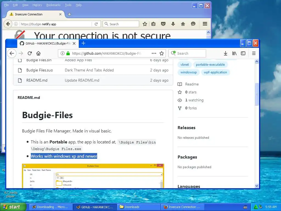Open the Tools menu
Image resolution: width=281 pixels, height=211 pixels.
pyautogui.click(x=68, y=5)
